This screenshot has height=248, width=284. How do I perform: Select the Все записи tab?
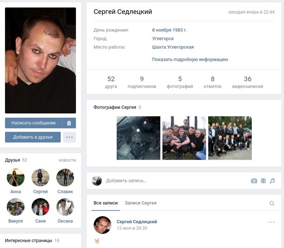106,203
